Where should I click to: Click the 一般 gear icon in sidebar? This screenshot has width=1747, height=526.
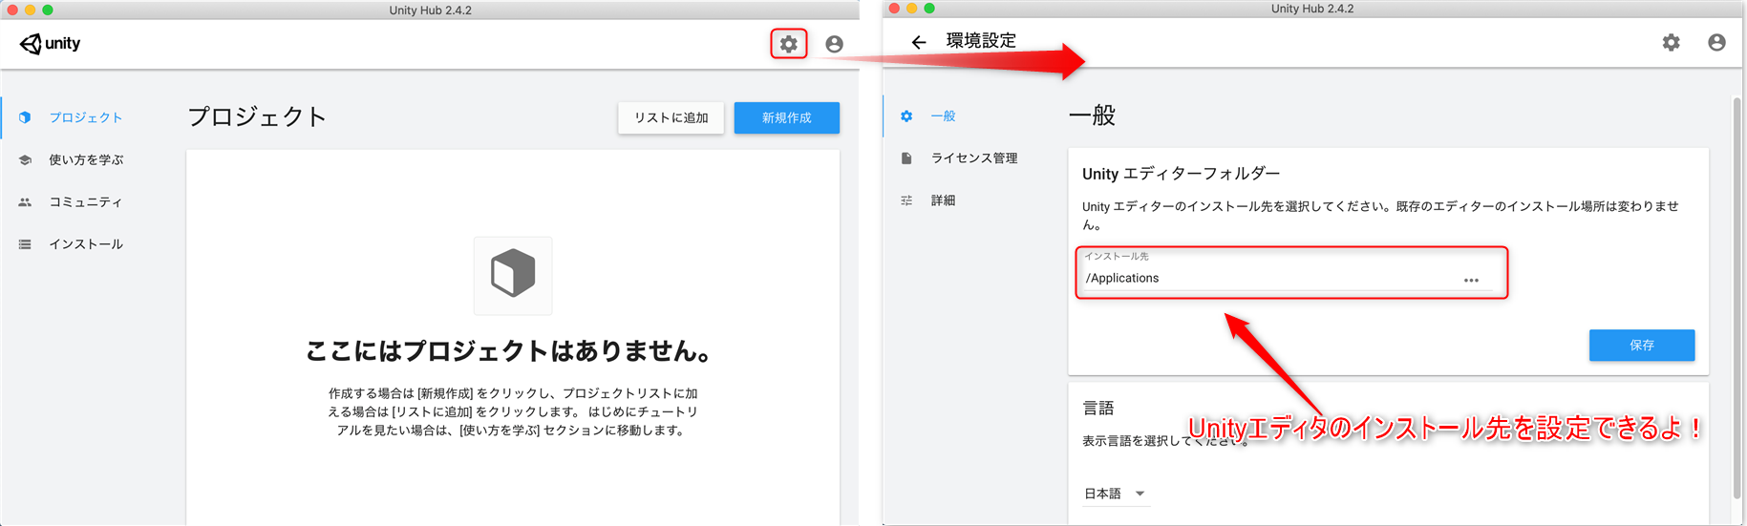906,116
